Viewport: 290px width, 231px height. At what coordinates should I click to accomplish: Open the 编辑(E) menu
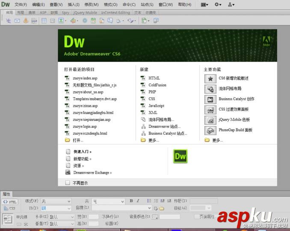(x=38, y=4)
